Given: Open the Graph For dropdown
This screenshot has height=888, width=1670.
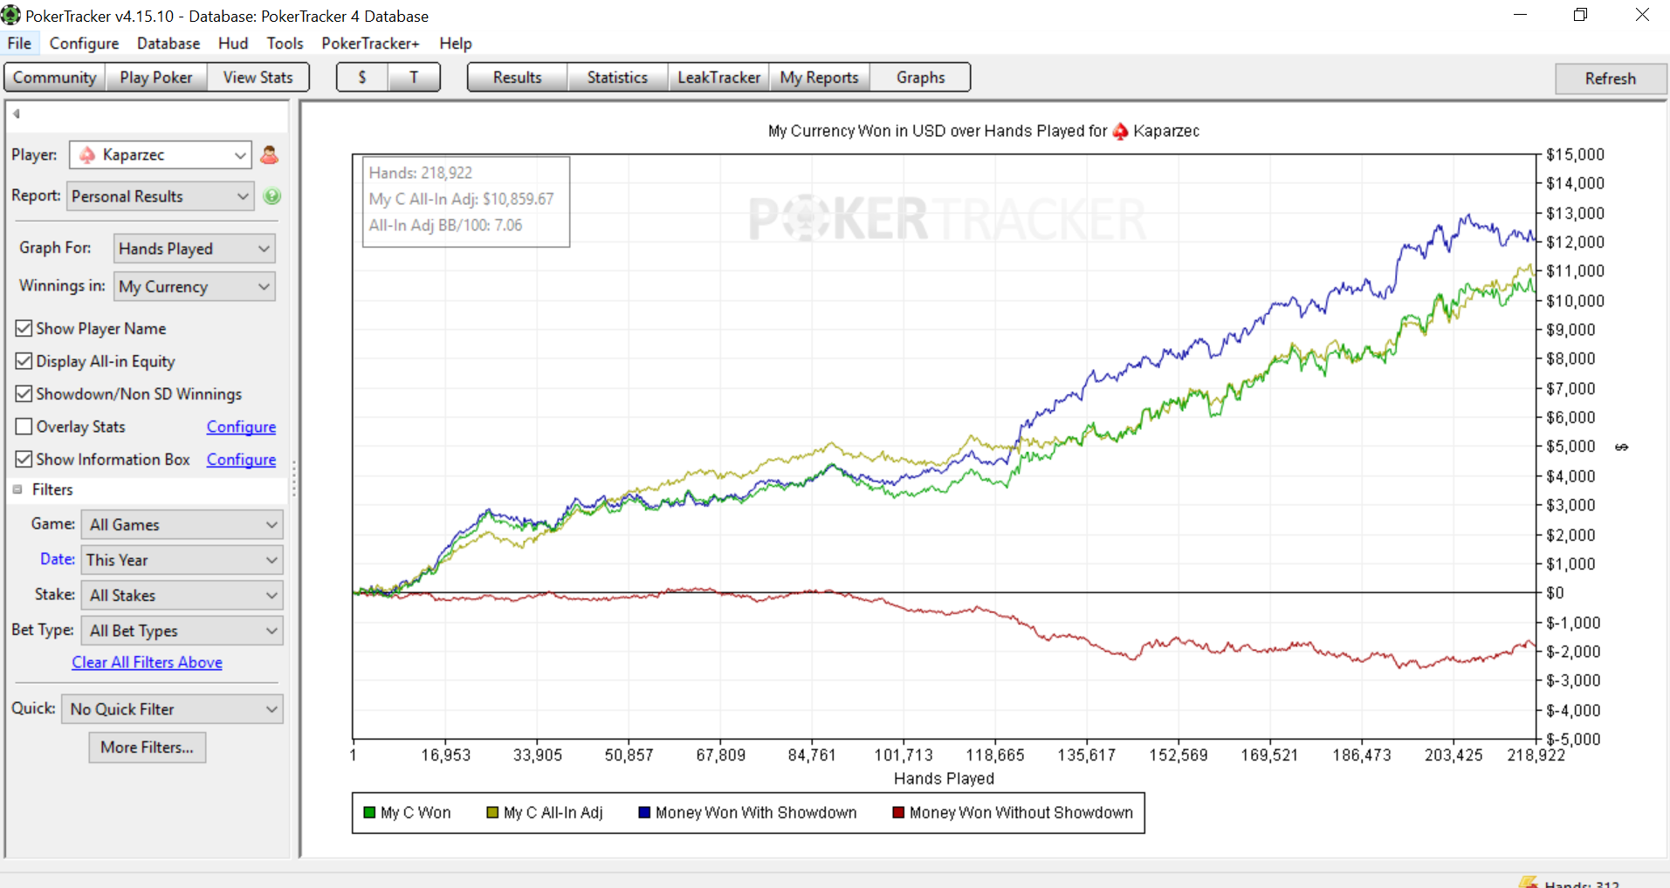Looking at the screenshot, I should tap(195, 249).
